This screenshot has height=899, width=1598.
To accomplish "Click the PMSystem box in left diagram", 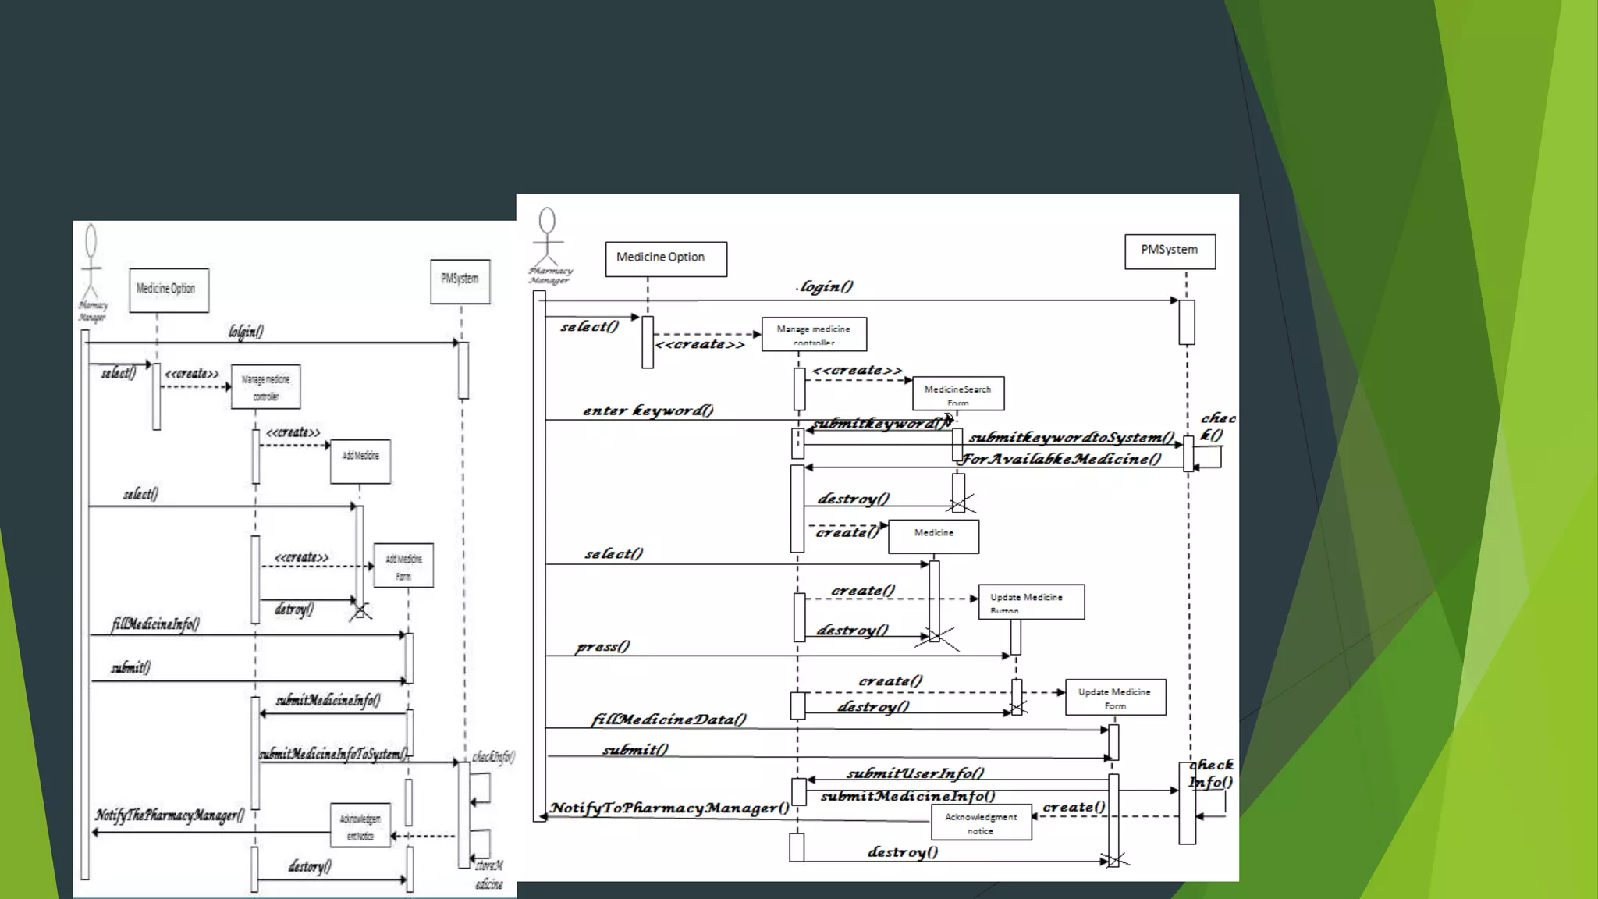I will pos(460,280).
